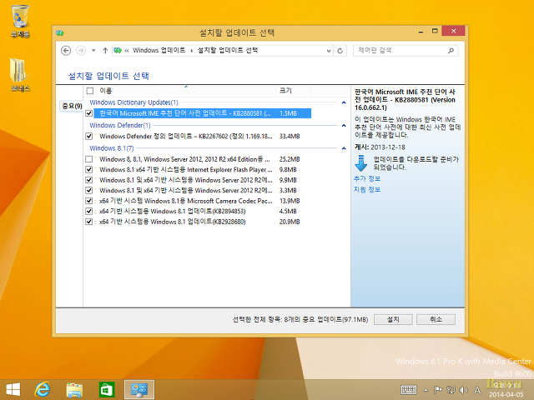This screenshot has height=400, width=534.
Task: Open the 추가 정보 link
Action: pos(367,178)
